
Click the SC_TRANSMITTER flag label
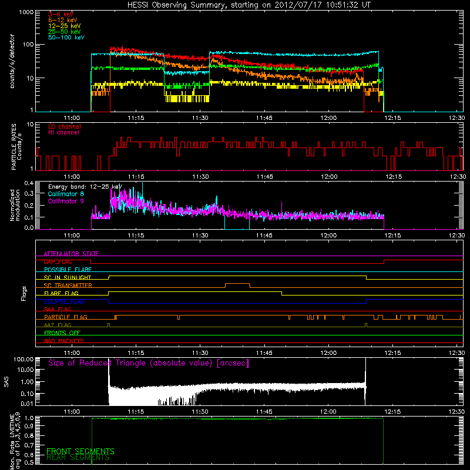pos(68,286)
